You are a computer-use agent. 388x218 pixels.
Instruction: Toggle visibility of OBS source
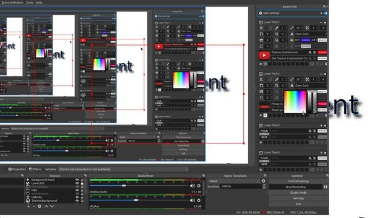point(77,190)
